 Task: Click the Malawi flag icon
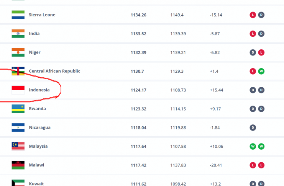tap(18, 165)
